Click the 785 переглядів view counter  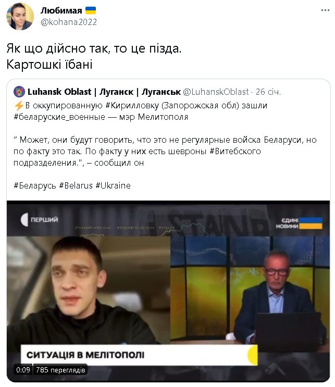coord(60,370)
